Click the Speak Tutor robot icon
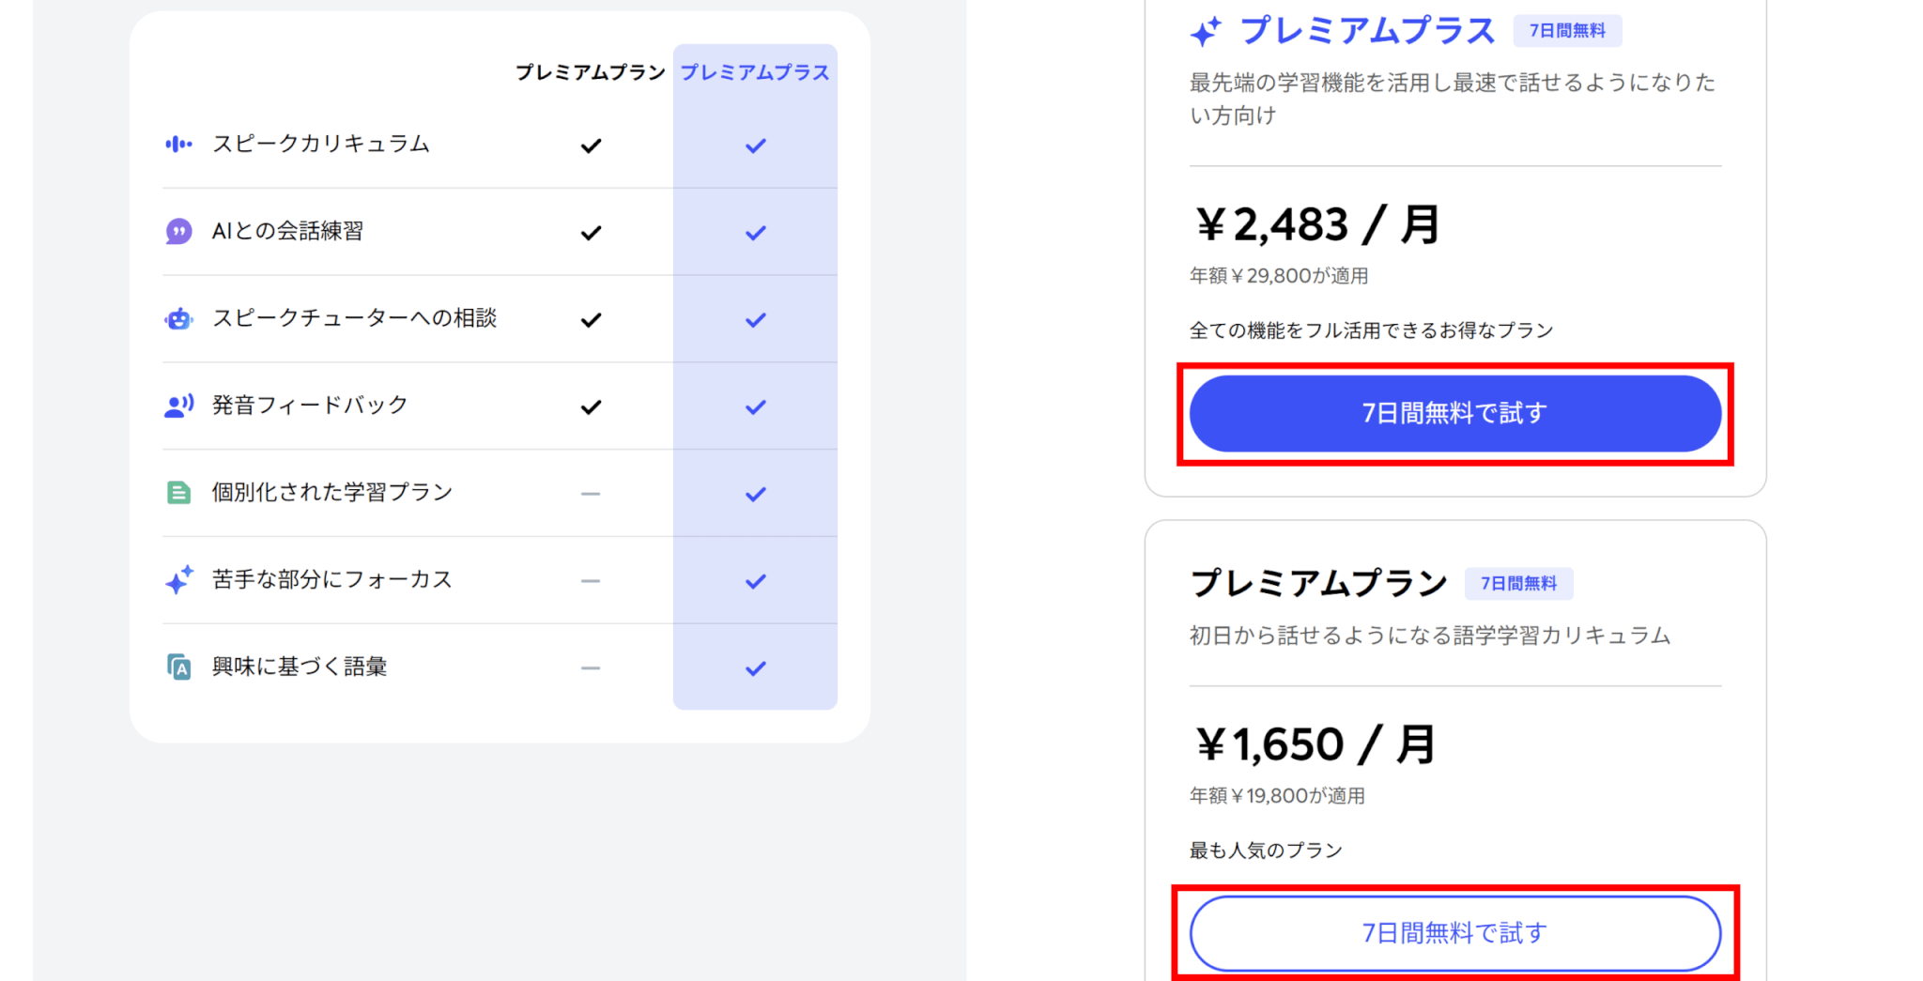Image resolution: width=1923 pixels, height=981 pixels. click(178, 319)
